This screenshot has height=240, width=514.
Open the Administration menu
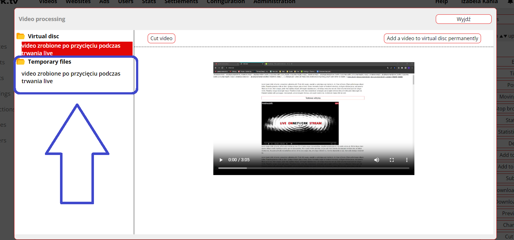click(274, 2)
